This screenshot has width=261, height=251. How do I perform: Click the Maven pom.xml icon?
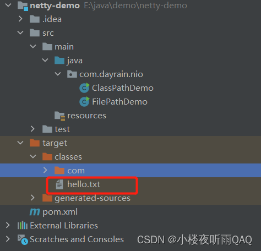click(35, 212)
